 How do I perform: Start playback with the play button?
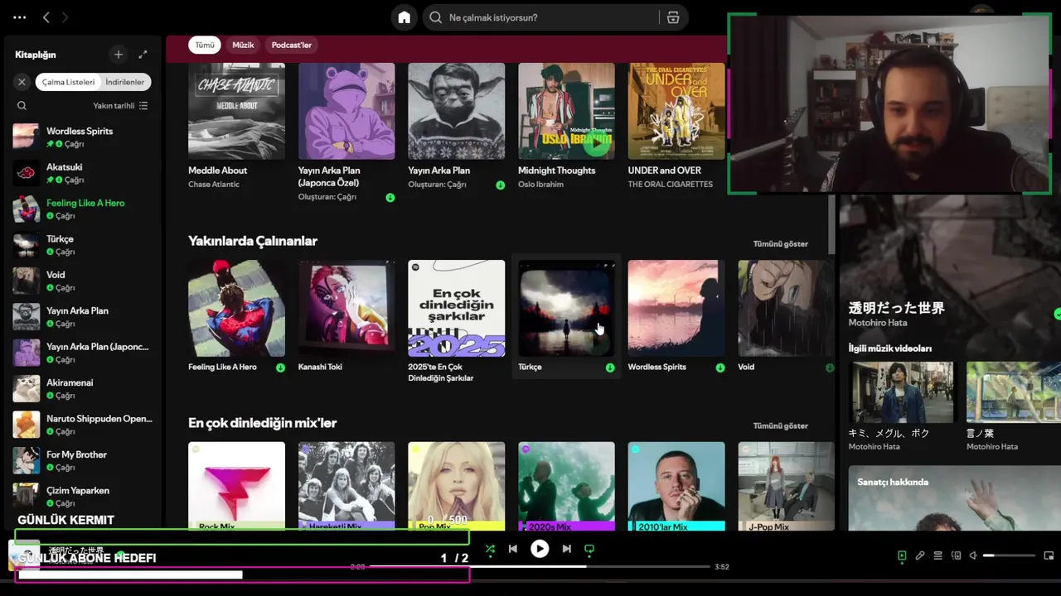click(x=540, y=549)
